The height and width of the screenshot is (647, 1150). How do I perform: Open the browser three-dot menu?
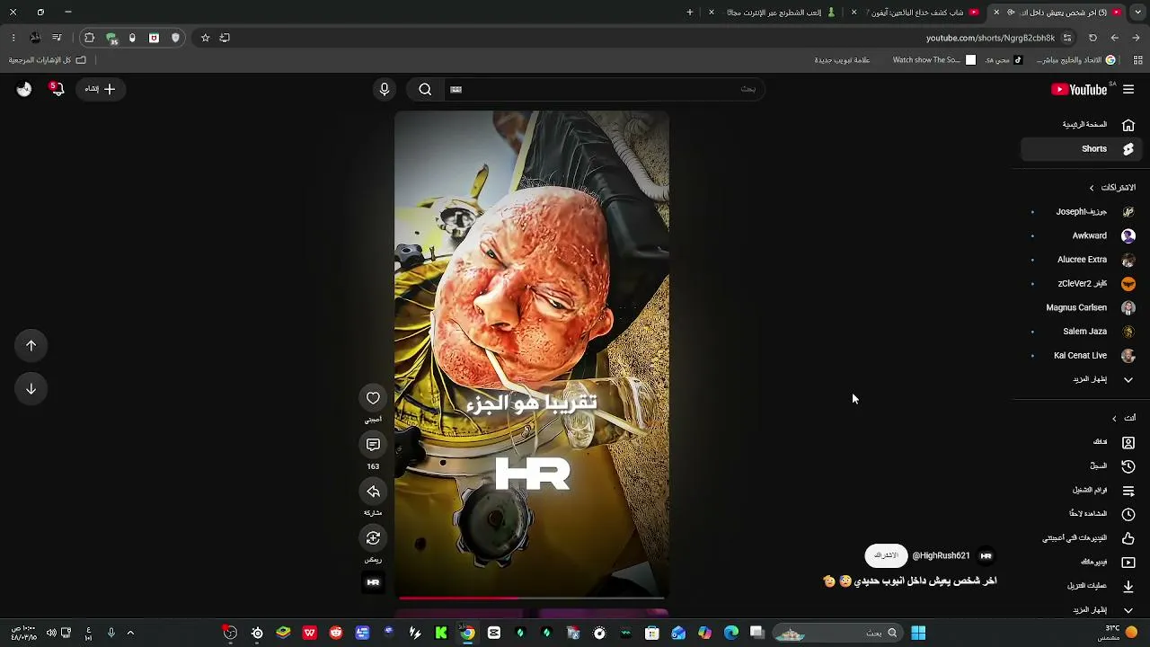[x=13, y=38]
